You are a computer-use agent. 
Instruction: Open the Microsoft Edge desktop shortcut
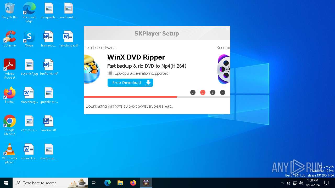click(29, 13)
